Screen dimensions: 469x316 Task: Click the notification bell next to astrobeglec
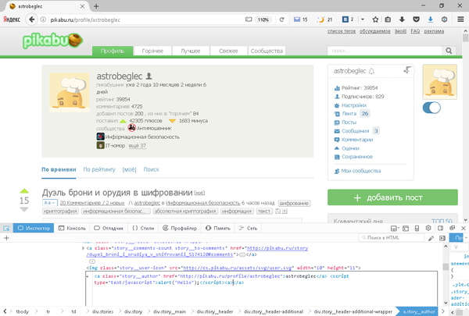click(372, 71)
